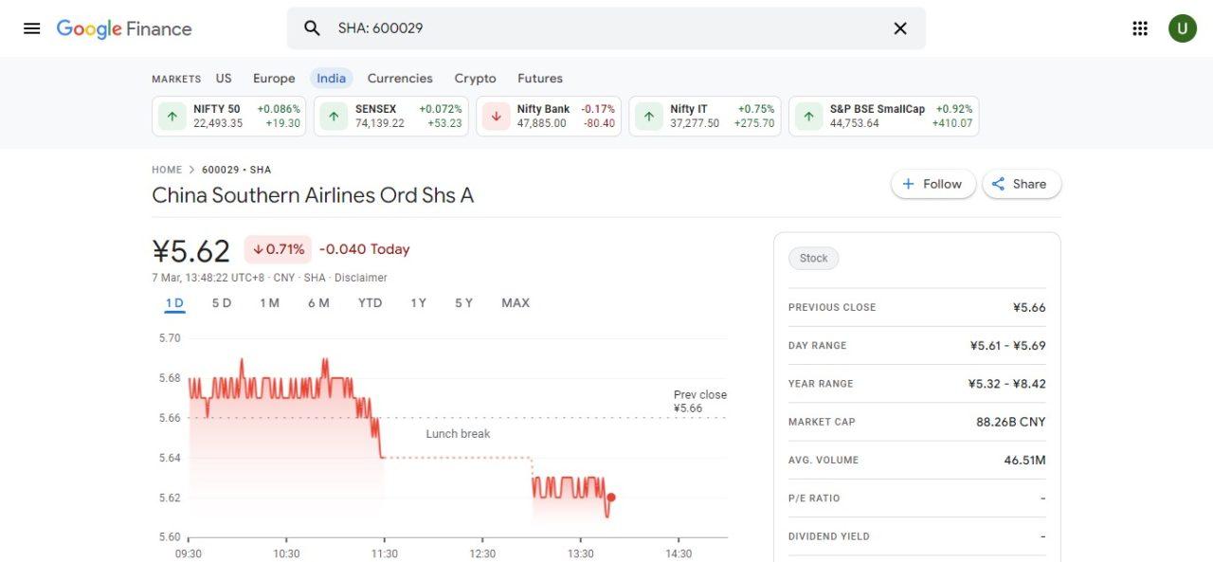Select the India markets tab

pyautogui.click(x=332, y=79)
